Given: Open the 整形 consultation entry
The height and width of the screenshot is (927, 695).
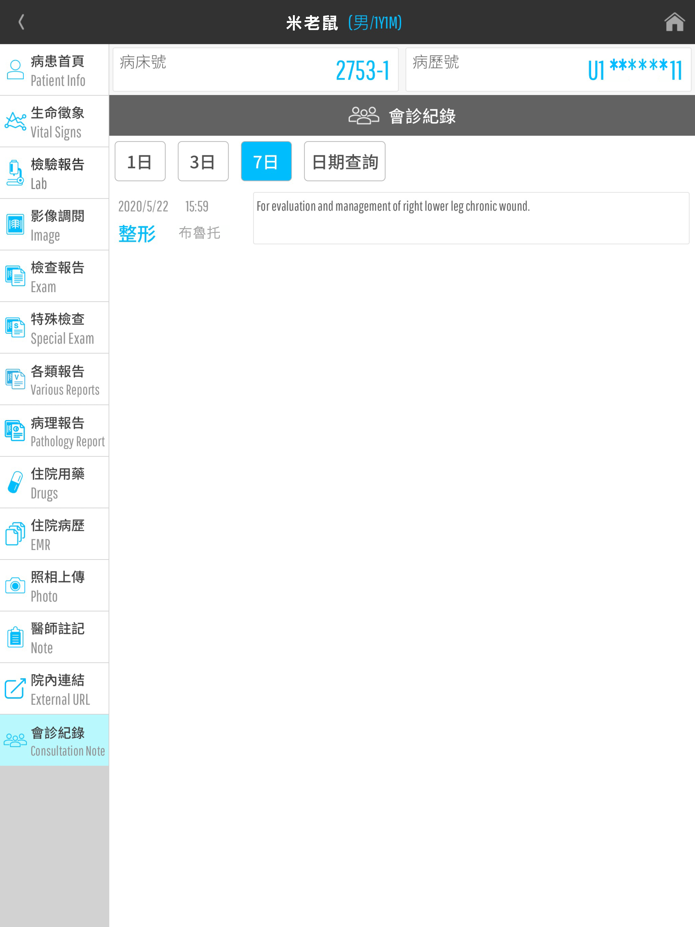Looking at the screenshot, I should click(x=137, y=233).
